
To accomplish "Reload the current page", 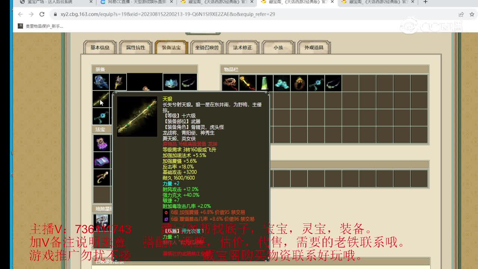I will click(x=42, y=14).
